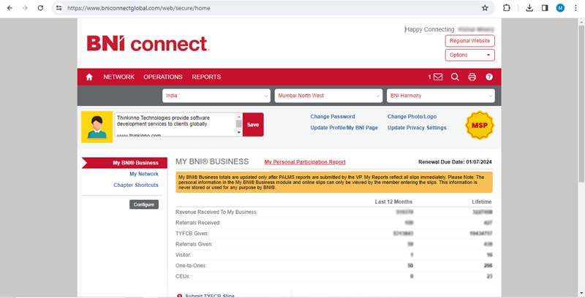Open Change Photo/Logo link

412,117
